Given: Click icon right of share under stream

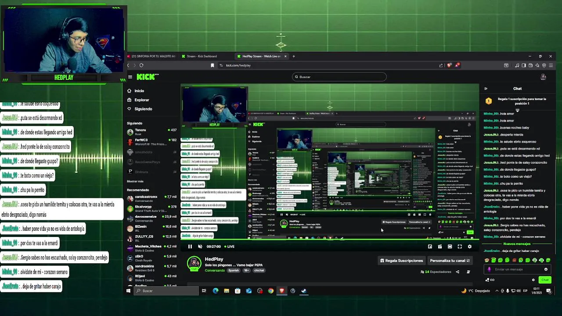Looking at the screenshot, I should [468, 272].
